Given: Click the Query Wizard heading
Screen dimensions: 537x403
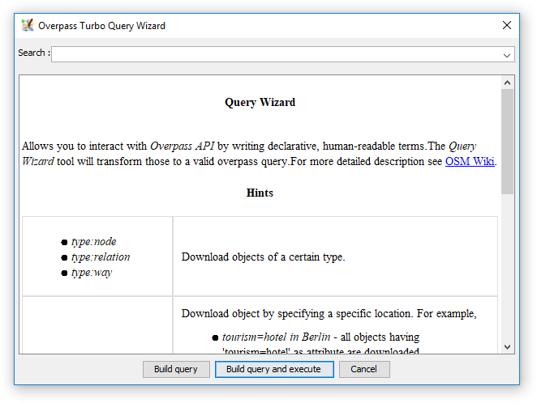Looking at the screenshot, I should point(260,103).
